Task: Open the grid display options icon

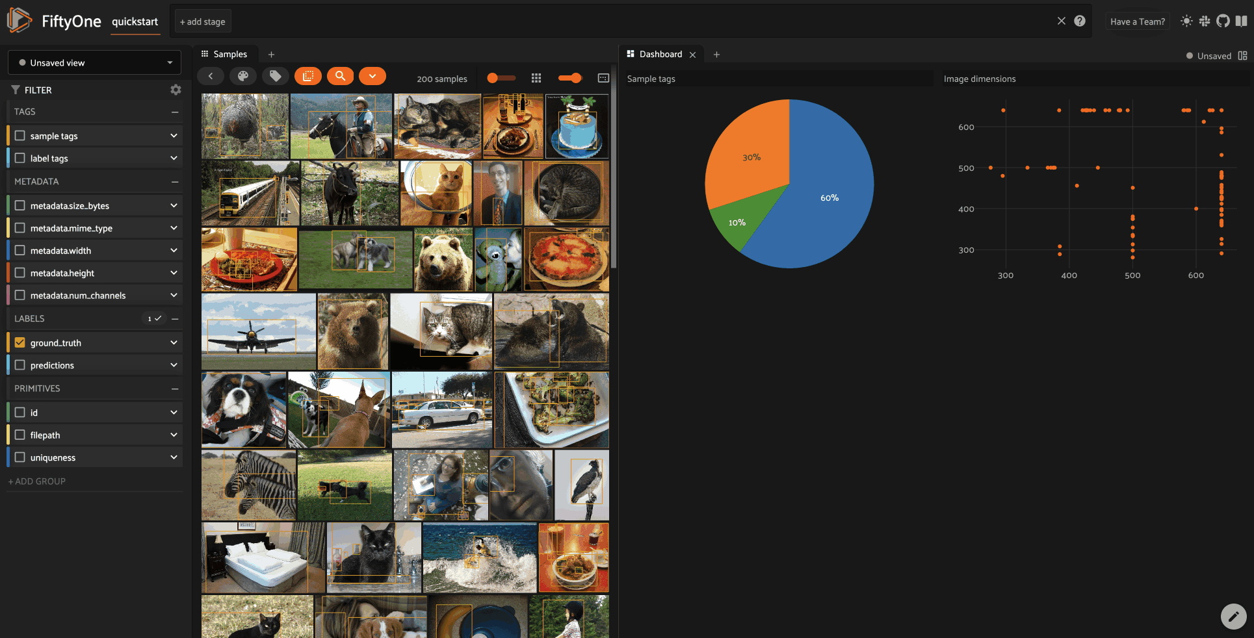Action: [x=603, y=78]
